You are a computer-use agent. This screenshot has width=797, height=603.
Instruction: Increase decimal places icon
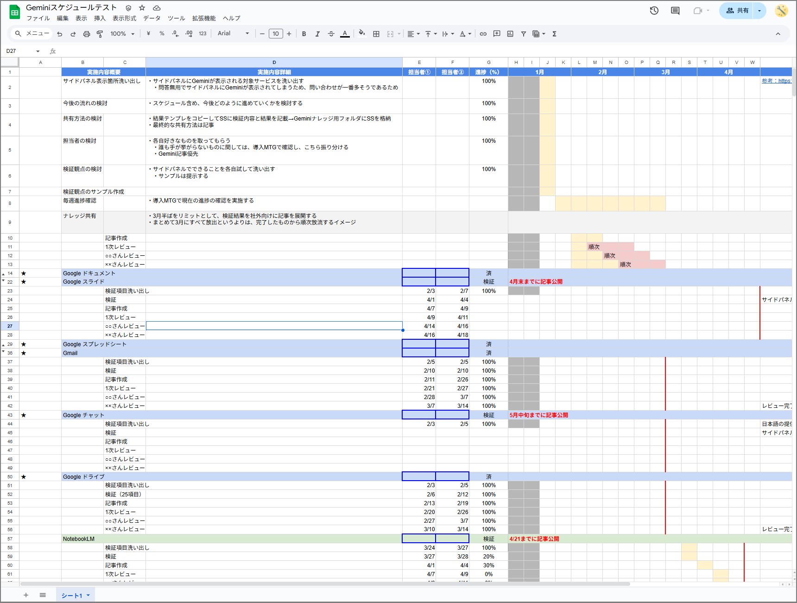(189, 34)
